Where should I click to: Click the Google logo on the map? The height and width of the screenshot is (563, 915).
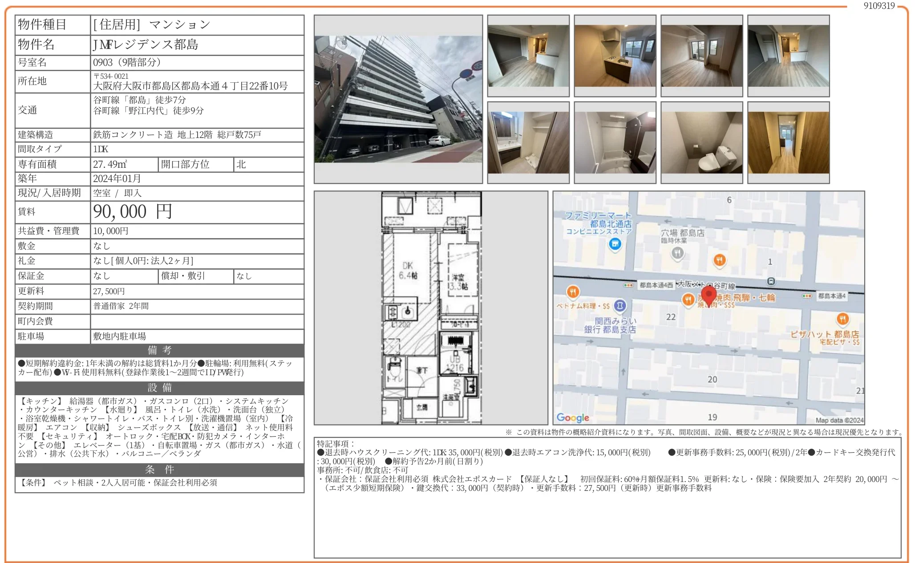pos(573,417)
